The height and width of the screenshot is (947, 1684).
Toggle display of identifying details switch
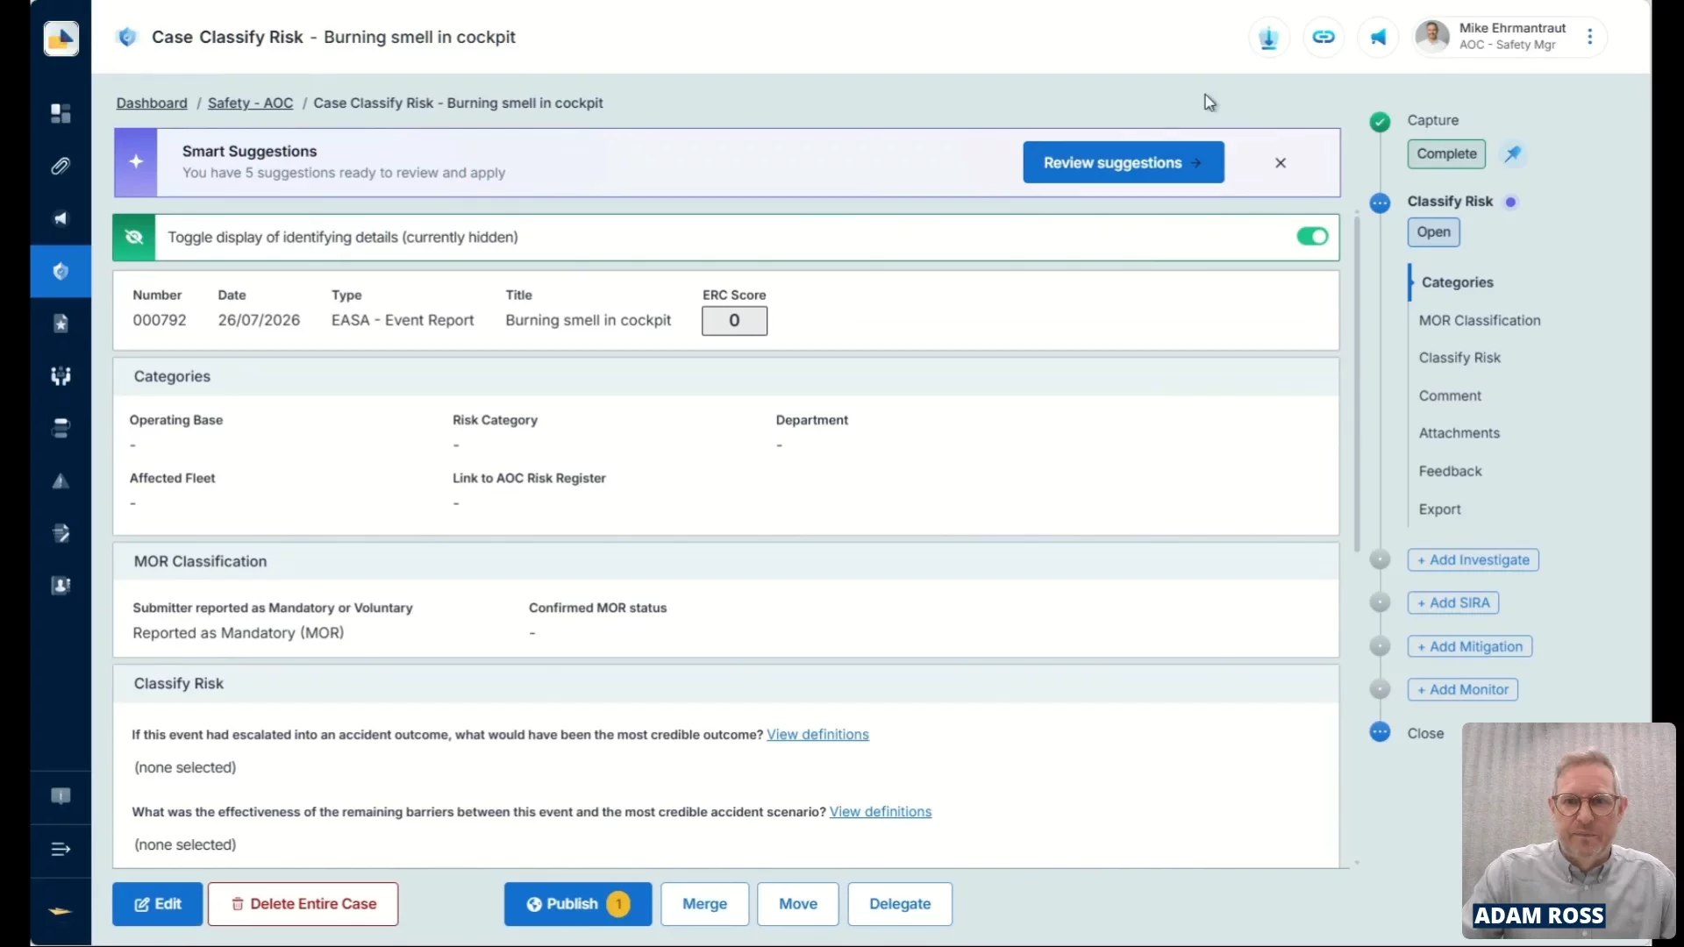click(1312, 237)
